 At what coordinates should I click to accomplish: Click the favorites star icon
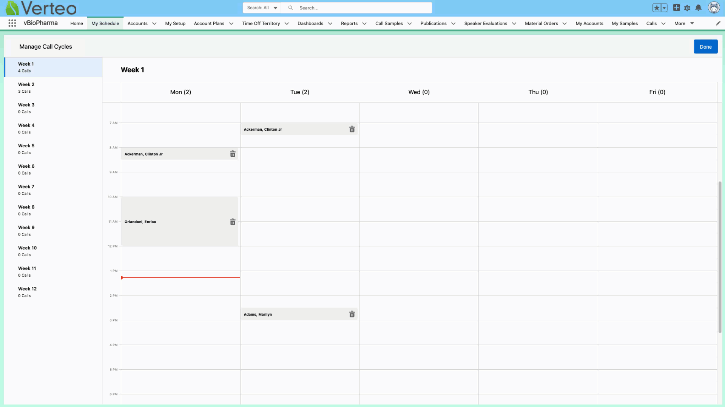tap(657, 8)
